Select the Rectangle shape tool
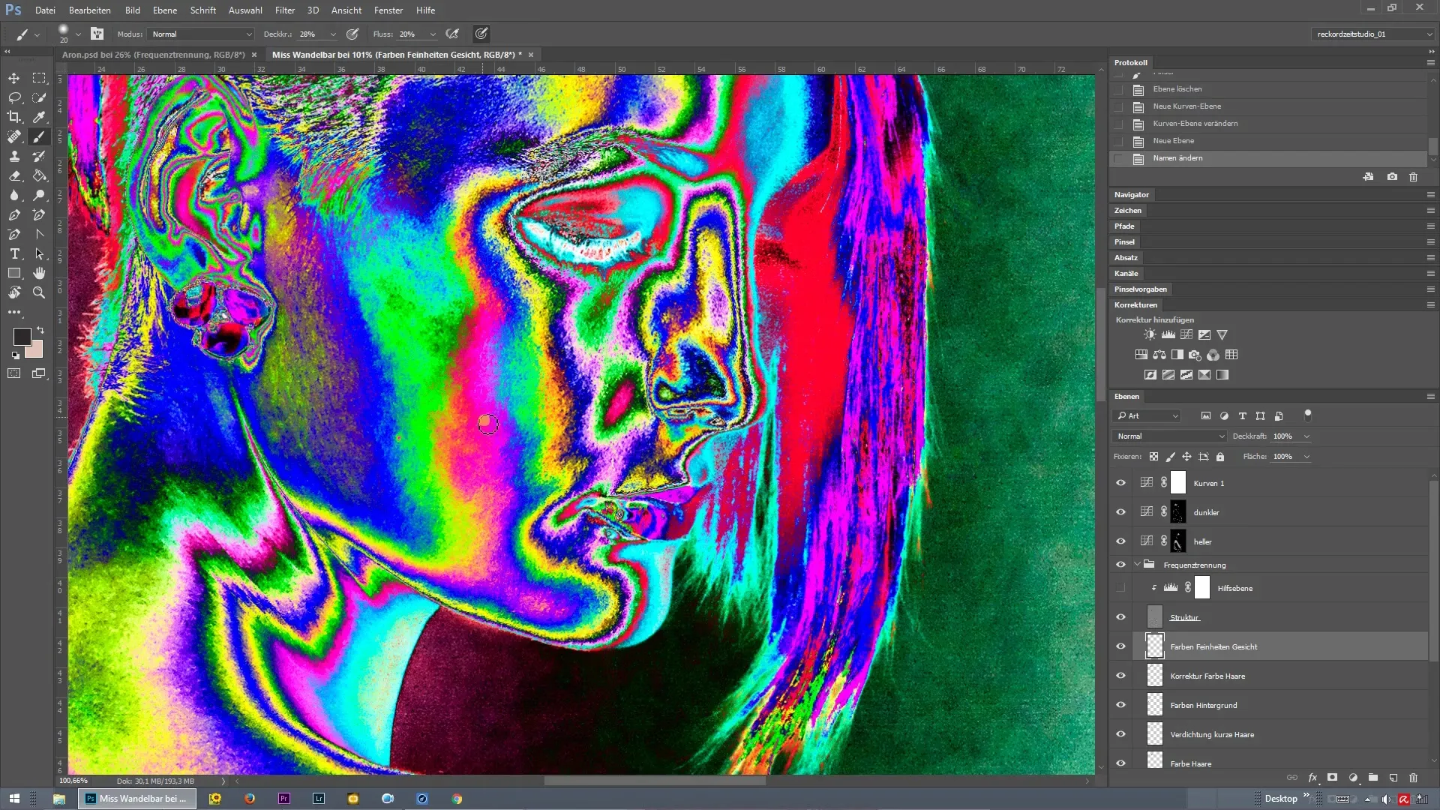 (x=14, y=273)
